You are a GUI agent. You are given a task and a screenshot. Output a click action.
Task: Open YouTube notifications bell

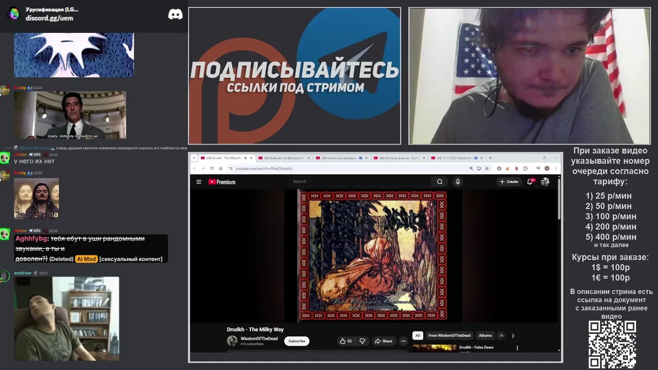pyautogui.click(x=530, y=181)
